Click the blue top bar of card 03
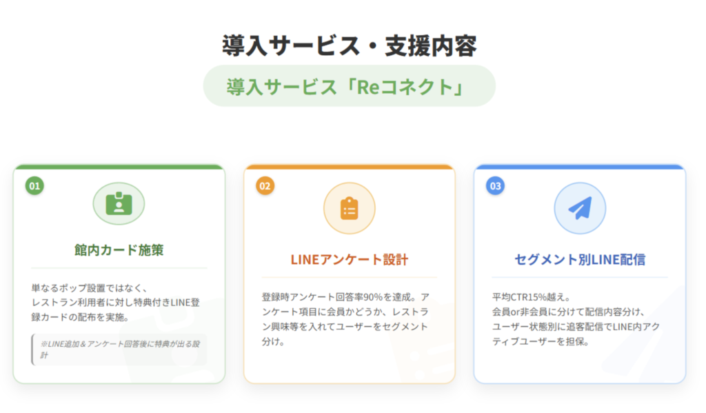Screen dimensions: 706x413 [580, 166]
